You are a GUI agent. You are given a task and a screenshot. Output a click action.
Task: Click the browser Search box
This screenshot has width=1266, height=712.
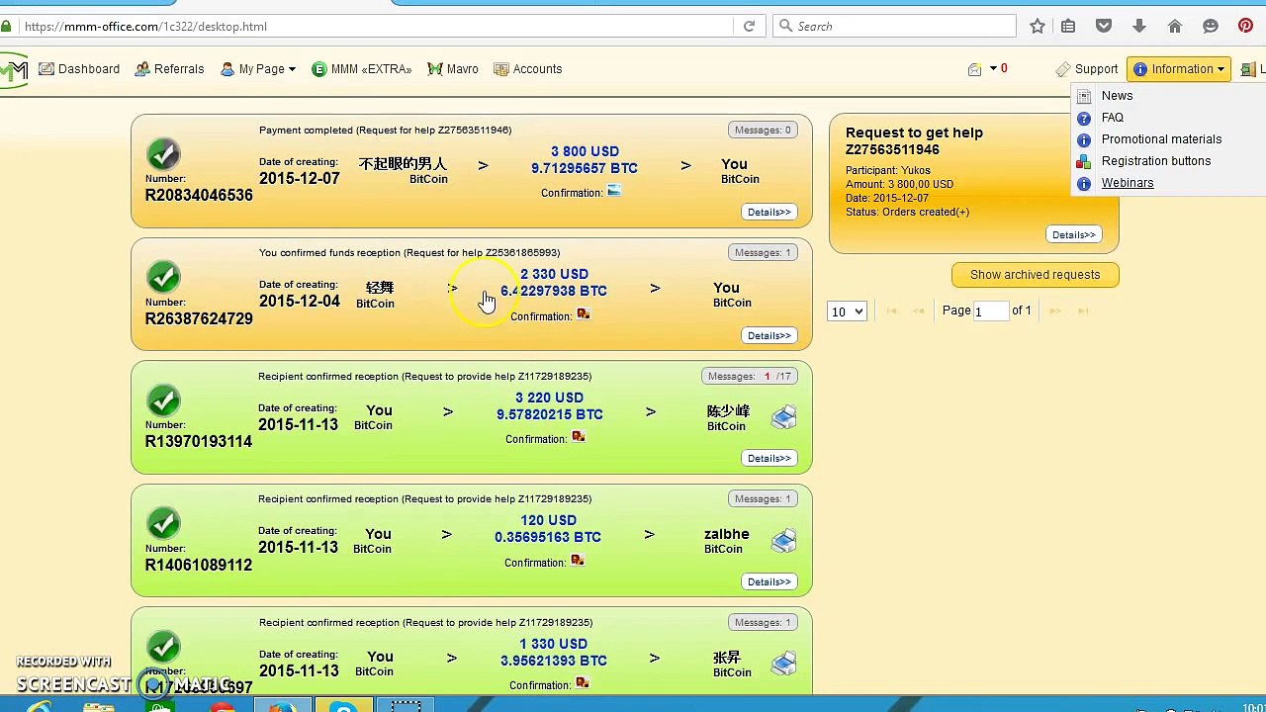[894, 27]
